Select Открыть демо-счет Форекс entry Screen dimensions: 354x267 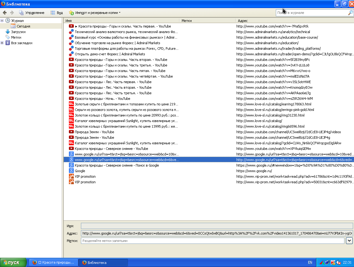[110, 54]
